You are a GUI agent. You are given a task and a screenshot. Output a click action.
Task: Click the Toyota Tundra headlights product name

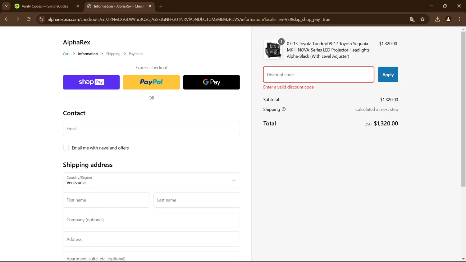point(328,50)
